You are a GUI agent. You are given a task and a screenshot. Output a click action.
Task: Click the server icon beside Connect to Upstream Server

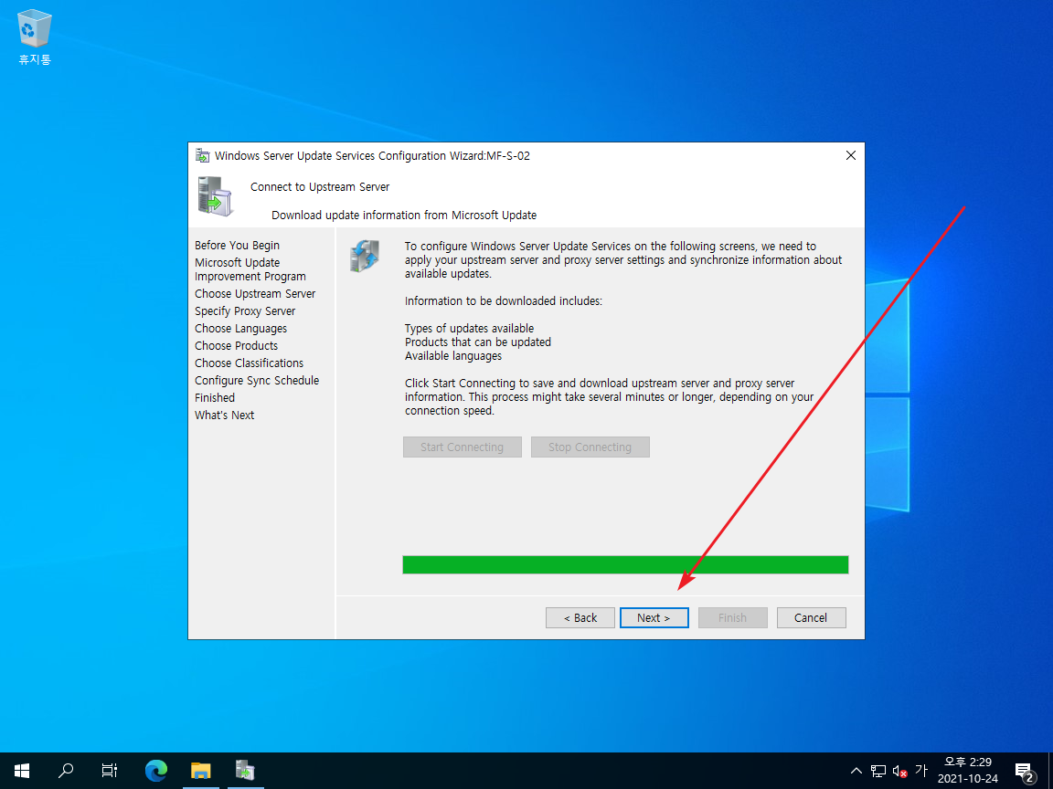point(215,196)
